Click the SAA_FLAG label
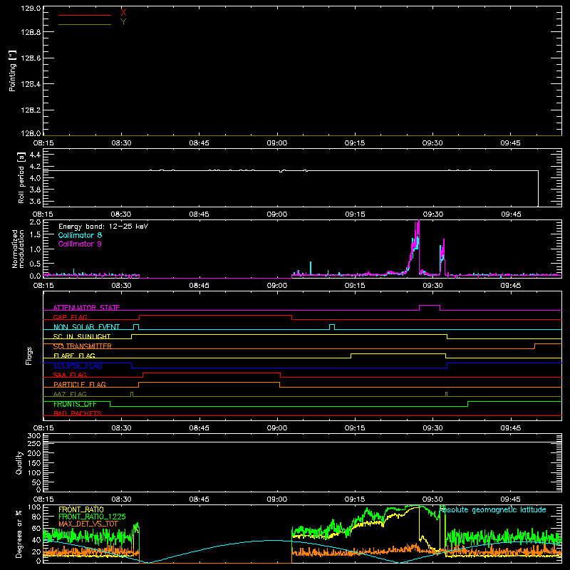Viewport: 570px width, 570px height. point(70,375)
